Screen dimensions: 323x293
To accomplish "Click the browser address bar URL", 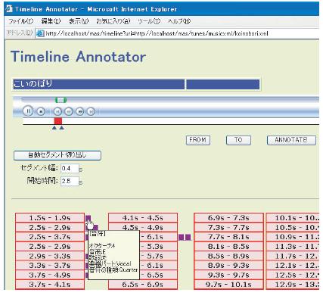I will point(157,33).
